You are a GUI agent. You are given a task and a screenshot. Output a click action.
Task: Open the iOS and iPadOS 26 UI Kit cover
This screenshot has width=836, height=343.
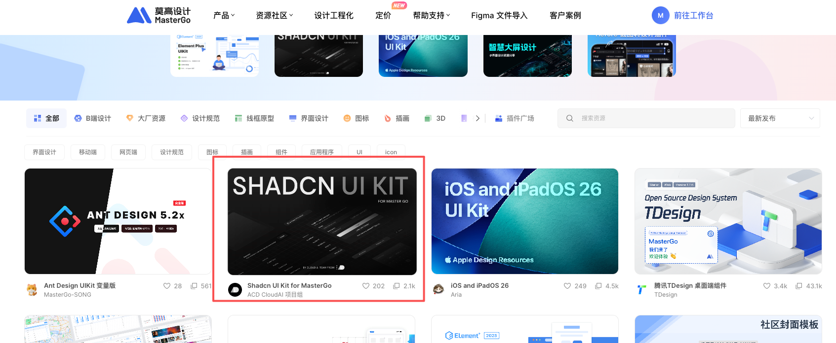point(525,221)
